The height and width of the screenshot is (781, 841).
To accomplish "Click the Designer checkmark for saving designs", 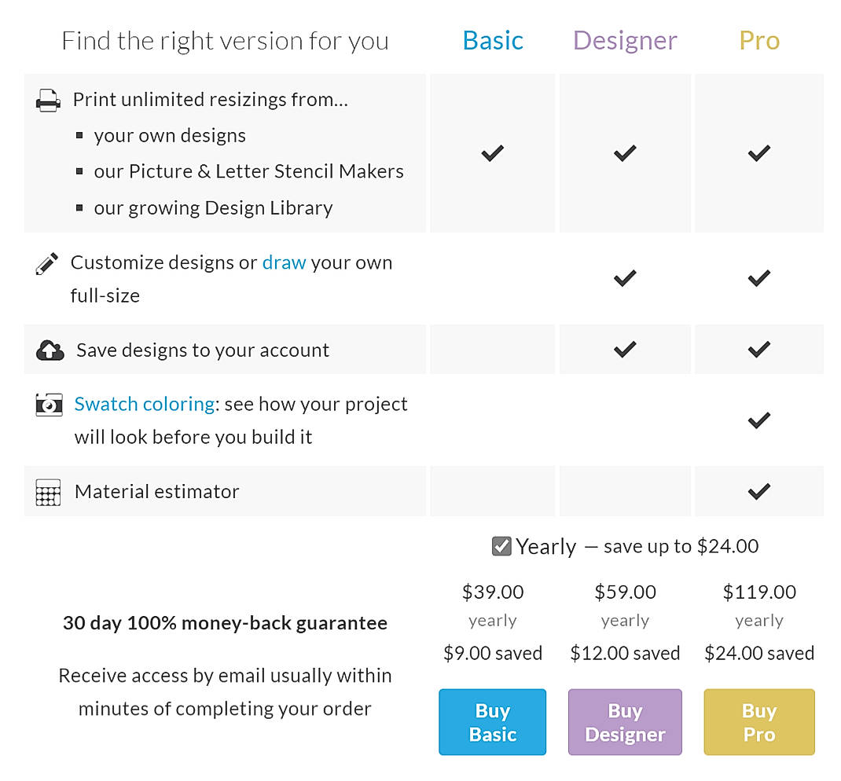I will coord(625,349).
